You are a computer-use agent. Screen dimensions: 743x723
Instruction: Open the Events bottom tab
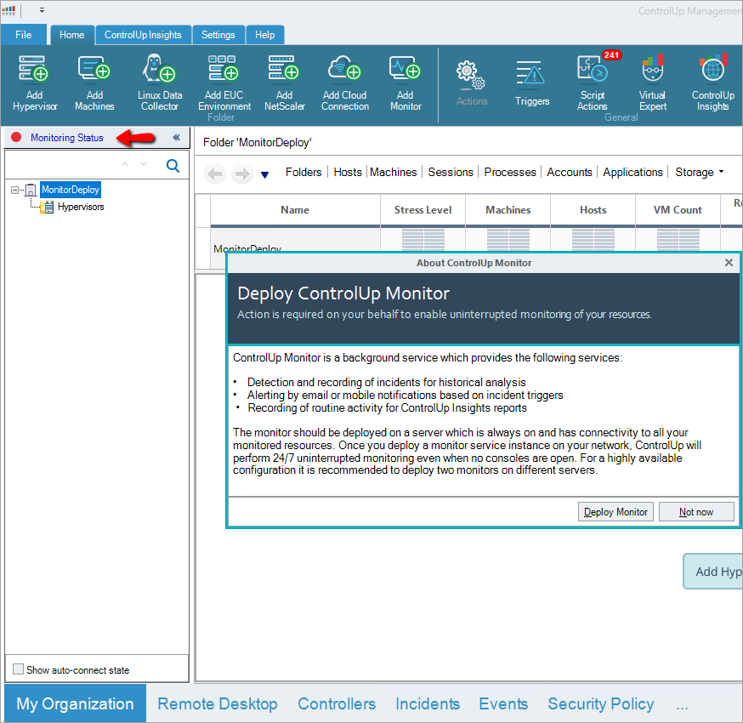coord(503,703)
